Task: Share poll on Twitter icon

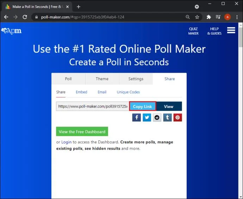Action: pos(147,117)
